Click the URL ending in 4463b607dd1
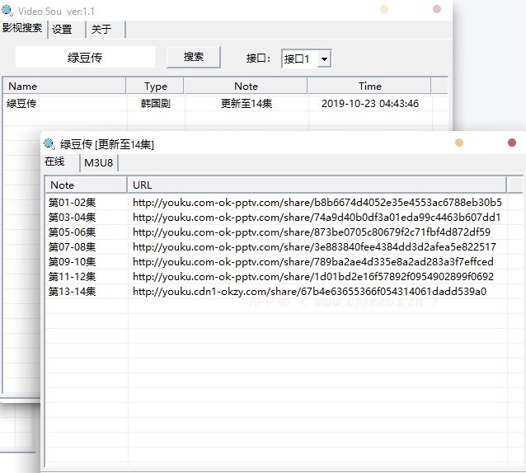 pos(317,218)
